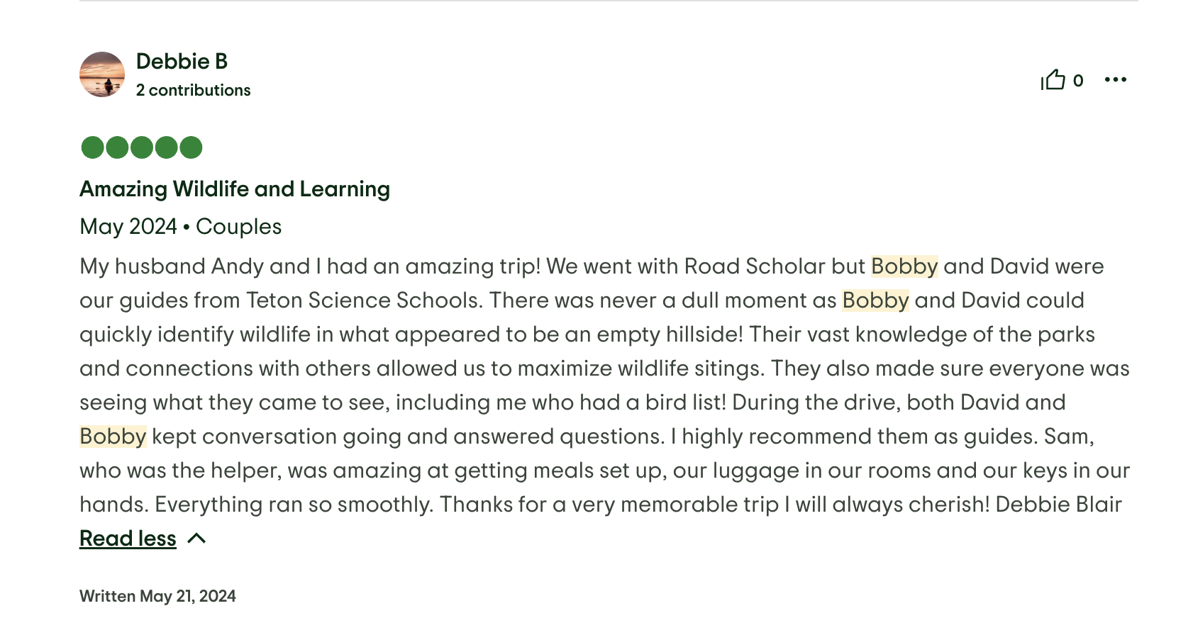1193x618 pixels.
Task: Click the first green rating bubble
Action: (x=93, y=147)
